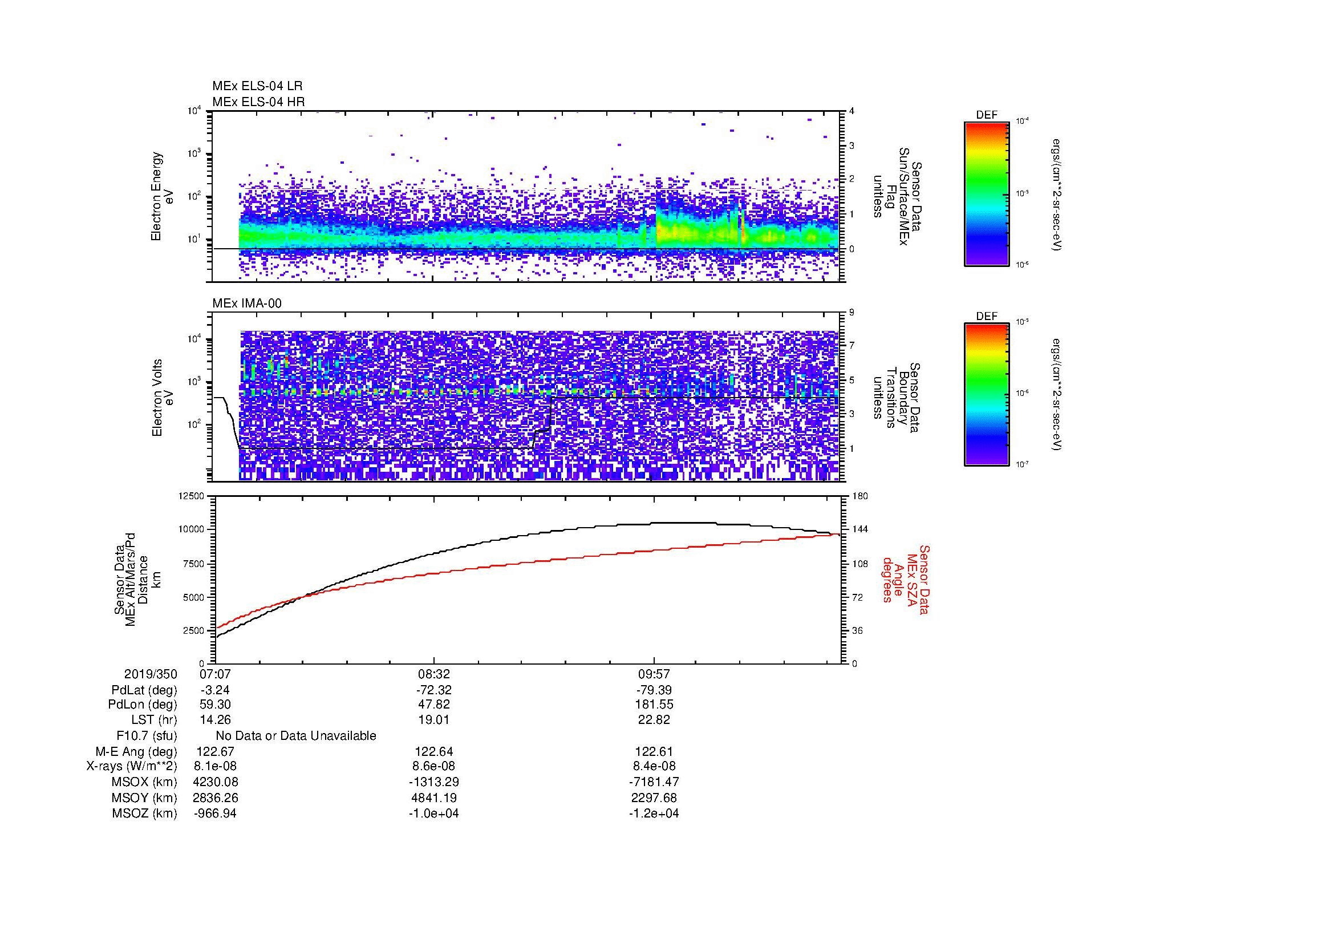Click the 09:57 time tick label

click(654, 674)
